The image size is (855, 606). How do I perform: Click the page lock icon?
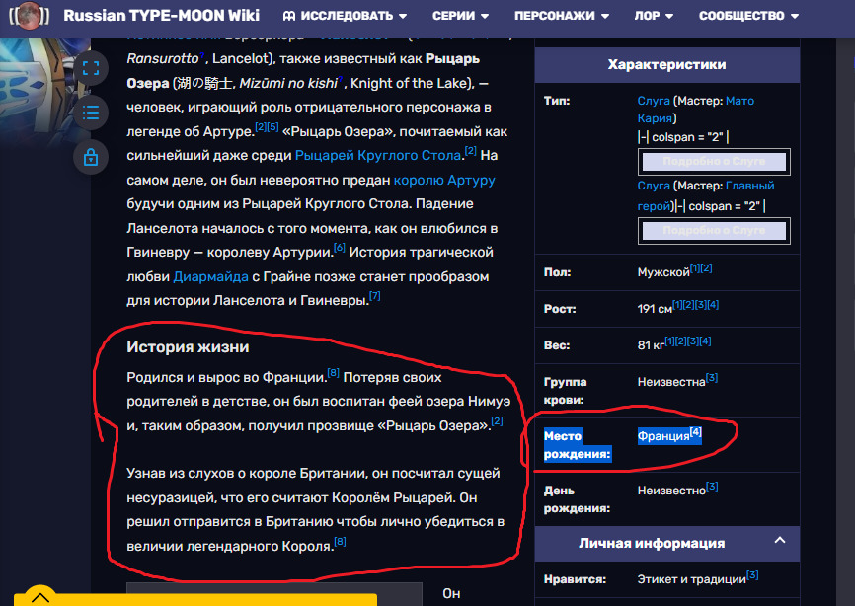[x=91, y=157]
